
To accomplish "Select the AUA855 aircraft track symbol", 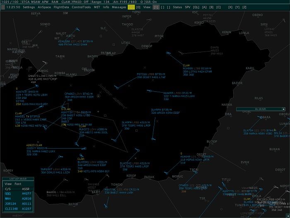I will (150, 91).
